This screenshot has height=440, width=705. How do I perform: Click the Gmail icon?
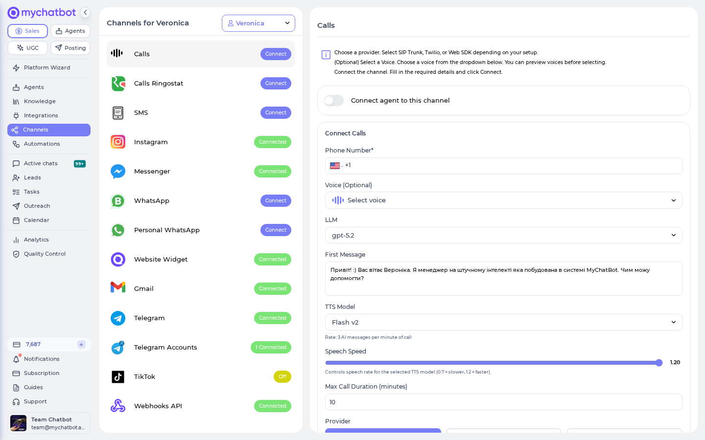[x=118, y=287]
